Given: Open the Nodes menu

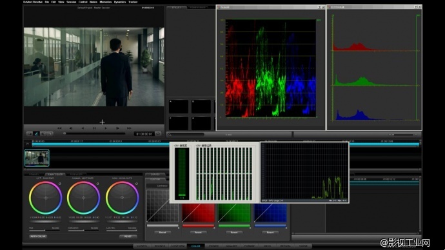Looking at the screenshot, I should (94, 2).
